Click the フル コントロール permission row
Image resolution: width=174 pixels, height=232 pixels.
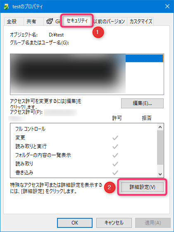tap(83, 129)
